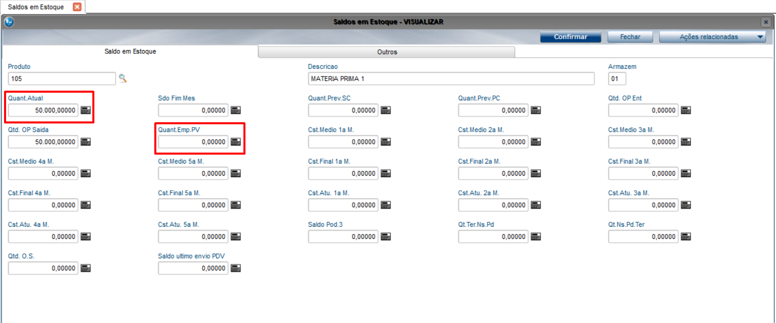The width and height of the screenshot is (776, 323).
Task: Open calculator for Cst.Medio 1a M.
Action: tap(386, 142)
